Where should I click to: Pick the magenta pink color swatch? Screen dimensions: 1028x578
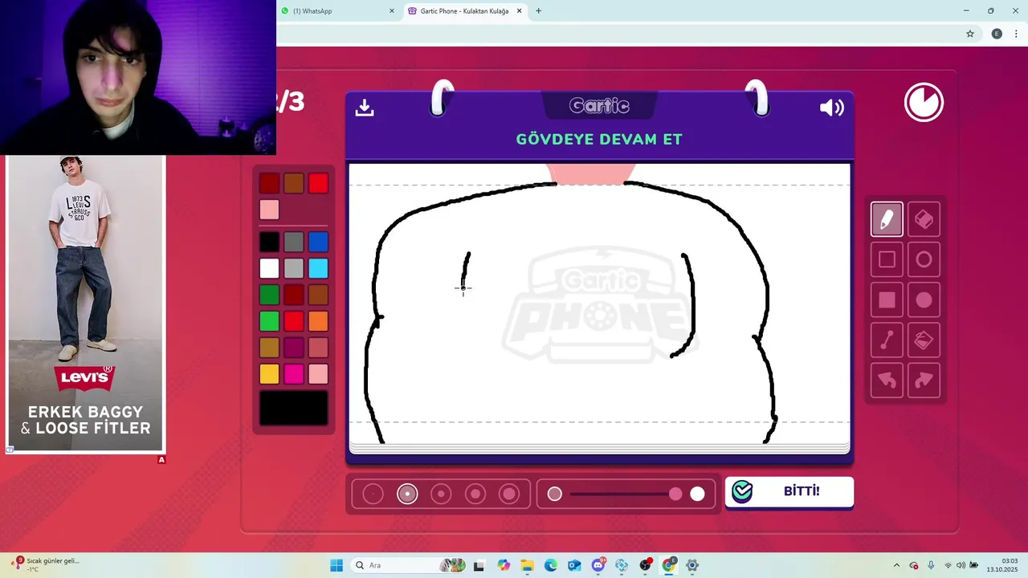click(x=294, y=374)
